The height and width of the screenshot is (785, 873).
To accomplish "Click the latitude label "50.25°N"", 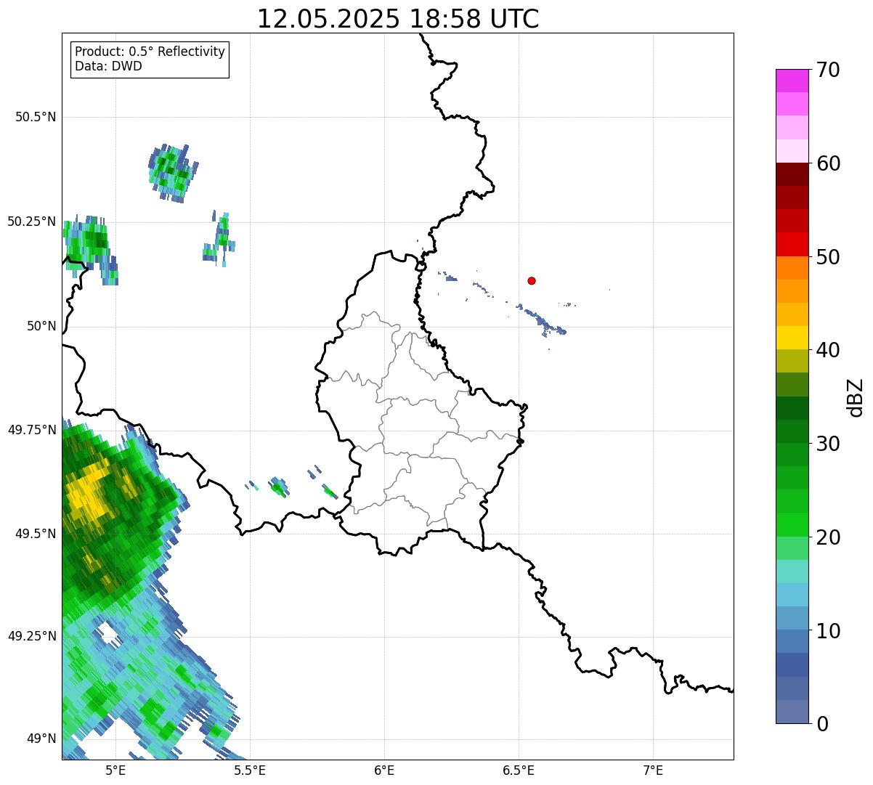I will click(32, 221).
